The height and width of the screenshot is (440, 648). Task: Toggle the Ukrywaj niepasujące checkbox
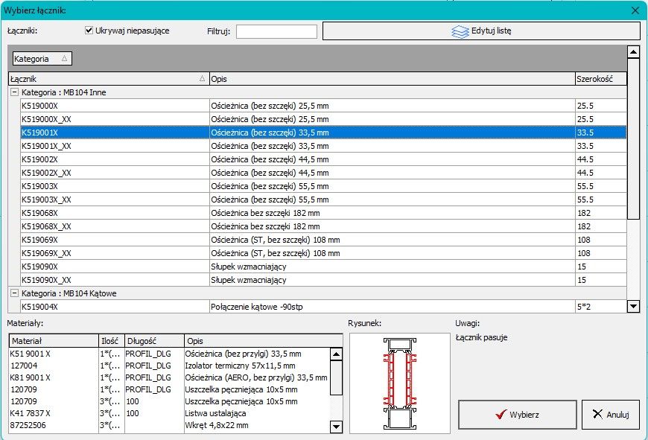pos(89,31)
